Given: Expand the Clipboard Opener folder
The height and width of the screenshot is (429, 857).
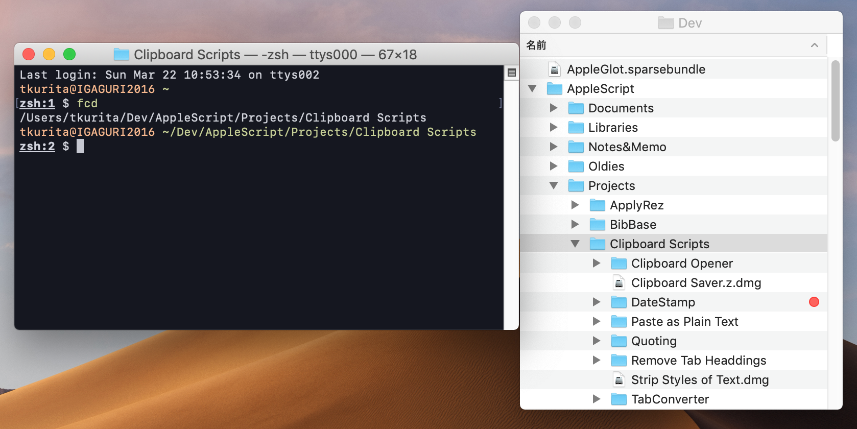Looking at the screenshot, I should pyautogui.click(x=597, y=263).
